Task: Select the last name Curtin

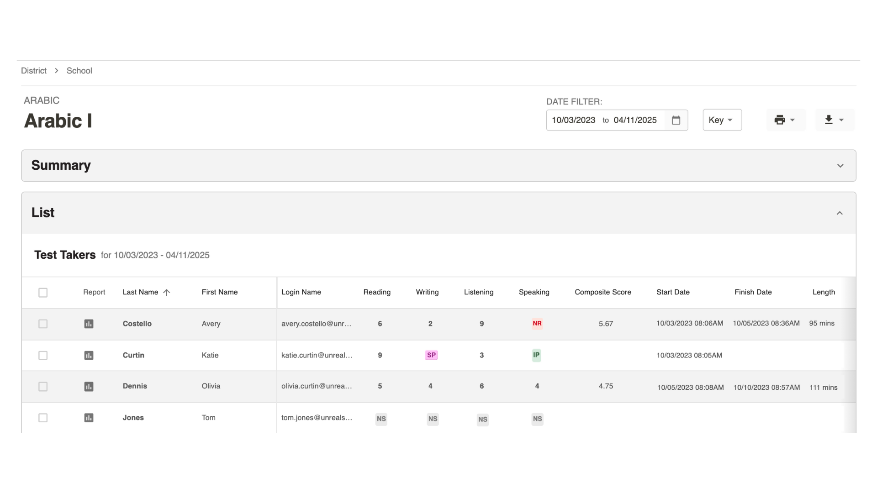Action: [x=133, y=355]
